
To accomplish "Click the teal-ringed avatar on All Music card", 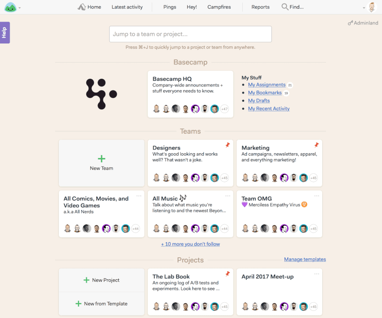I will click(214, 229).
